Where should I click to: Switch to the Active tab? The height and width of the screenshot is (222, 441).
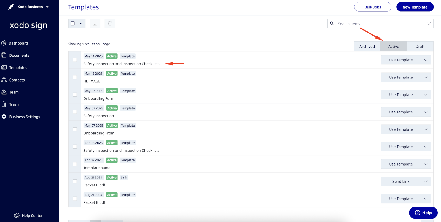(394, 46)
